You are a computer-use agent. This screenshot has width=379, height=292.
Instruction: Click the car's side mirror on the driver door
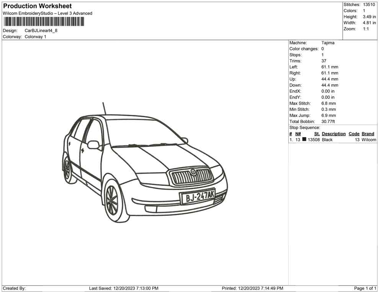(x=93, y=144)
